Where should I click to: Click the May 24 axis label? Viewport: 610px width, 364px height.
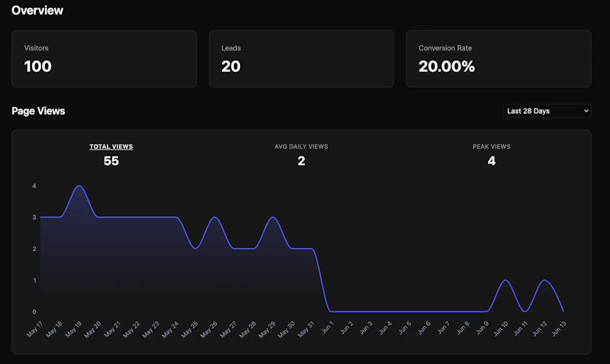170,329
